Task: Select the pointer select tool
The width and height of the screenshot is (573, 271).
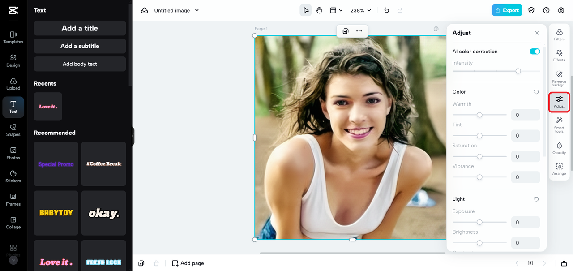Action: click(306, 10)
